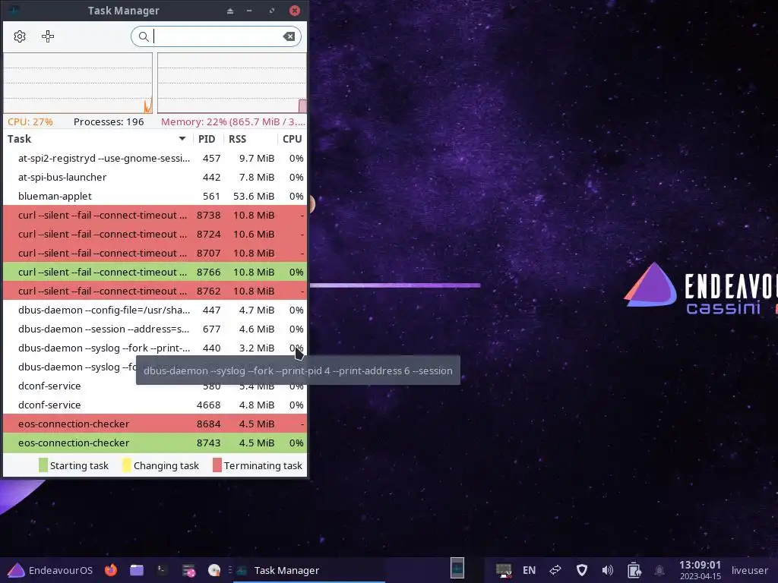Roll up the Task Manager window
778x583 pixels.
coord(229,11)
